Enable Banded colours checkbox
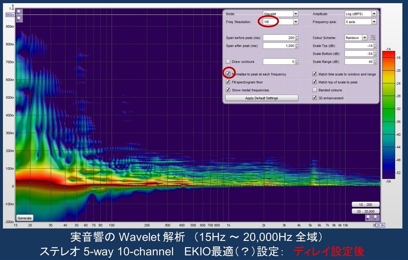Screen dimensions: 408x260 pos(315,90)
